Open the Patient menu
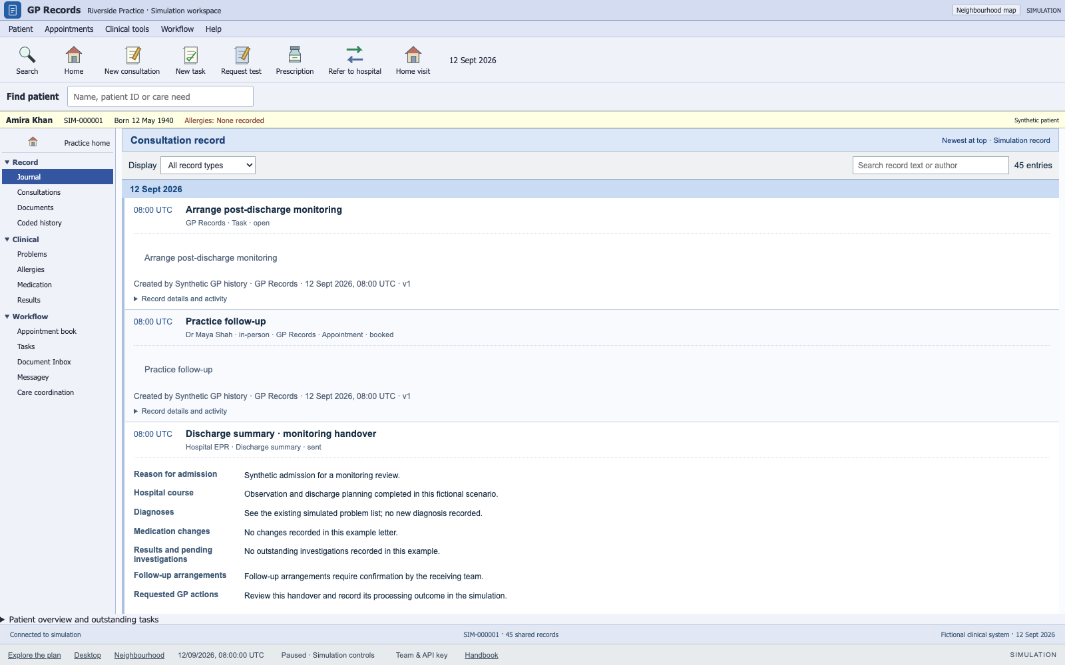 coord(21,29)
